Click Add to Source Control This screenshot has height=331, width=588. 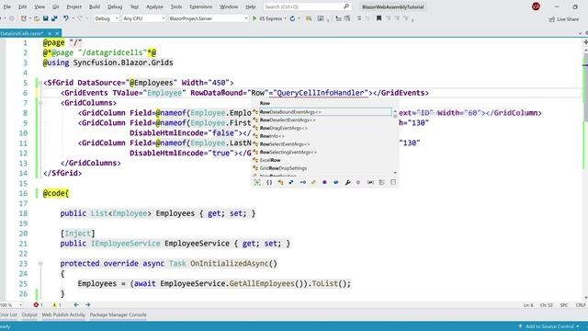tap(549, 326)
